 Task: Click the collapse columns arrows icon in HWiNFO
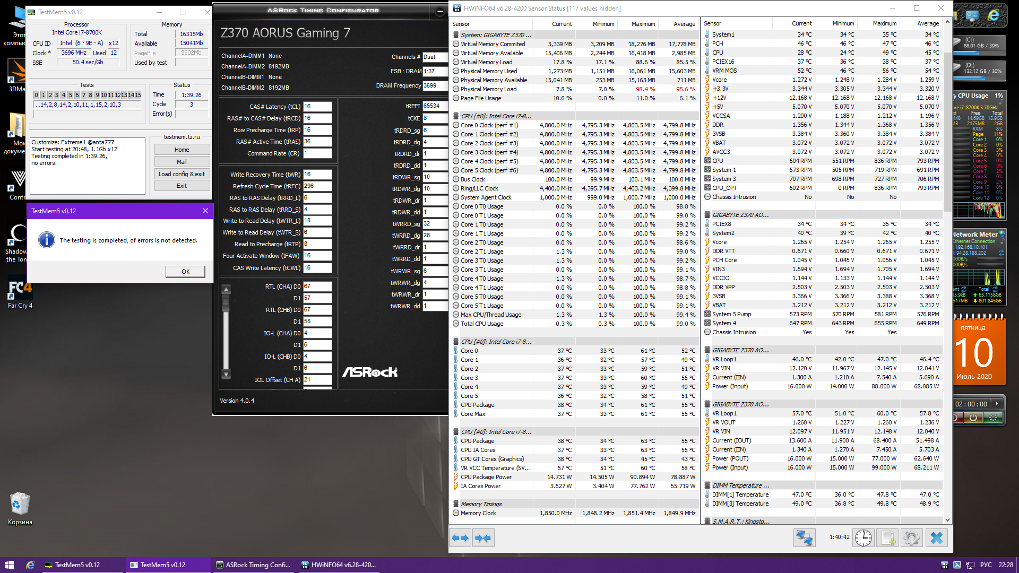pos(483,538)
